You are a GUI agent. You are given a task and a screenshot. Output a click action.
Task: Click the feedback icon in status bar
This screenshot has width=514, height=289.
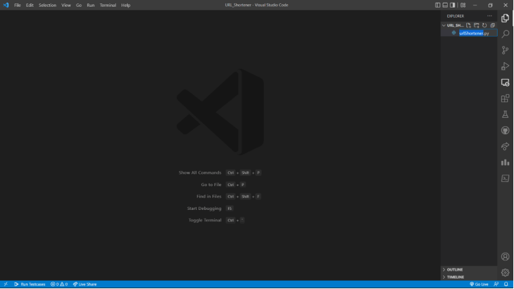[x=496, y=284]
